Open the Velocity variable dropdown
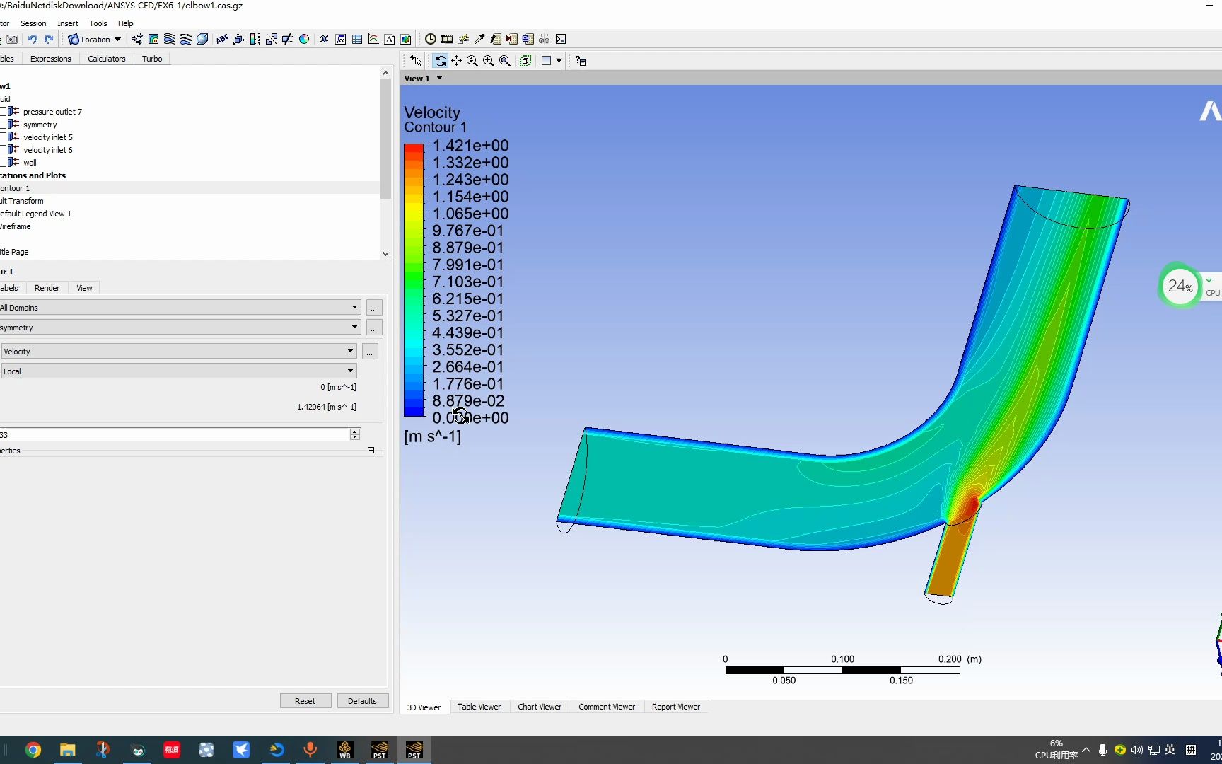 [x=350, y=351]
